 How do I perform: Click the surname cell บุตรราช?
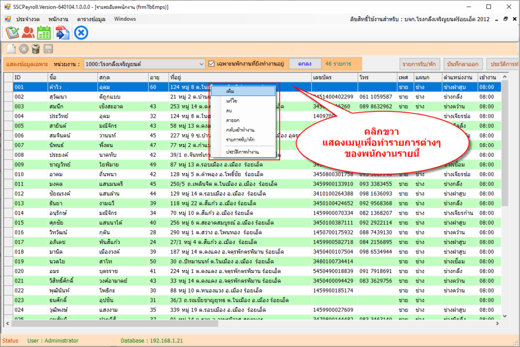pyautogui.click(x=123, y=271)
